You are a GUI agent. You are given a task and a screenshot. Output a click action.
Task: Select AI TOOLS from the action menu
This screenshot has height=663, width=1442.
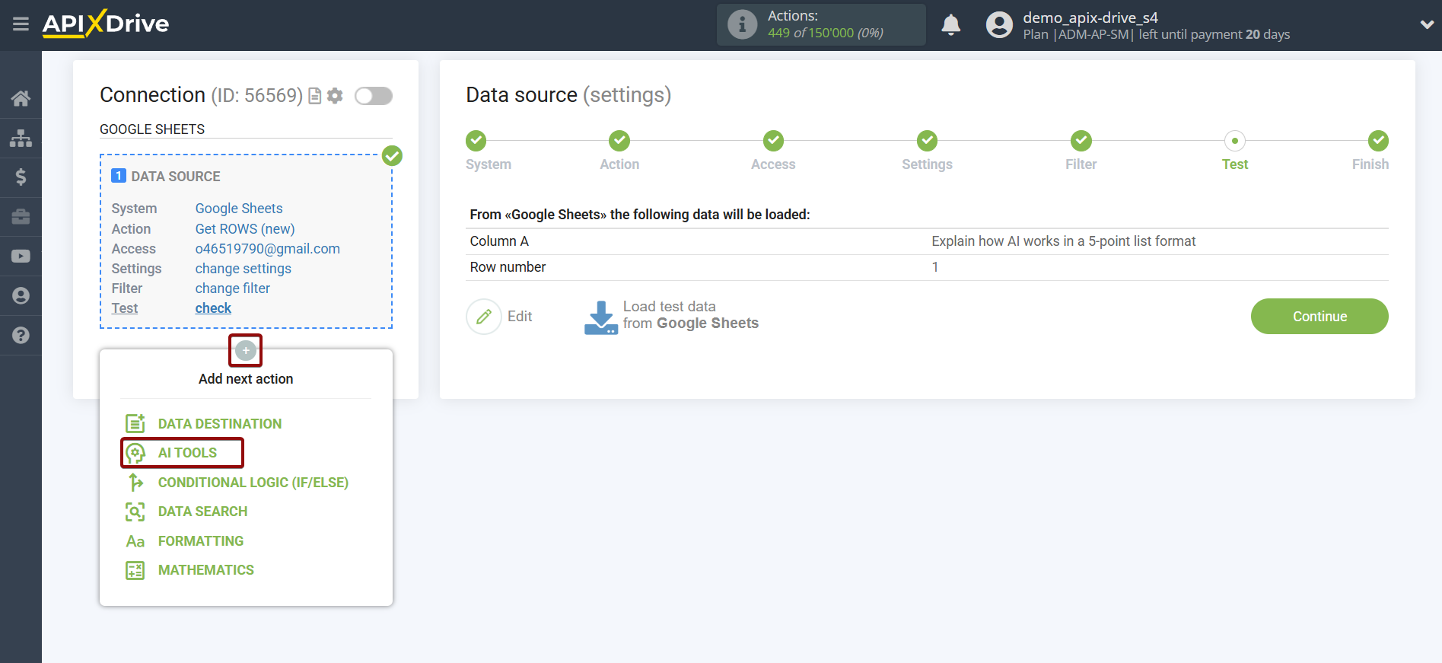pos(187,453)
